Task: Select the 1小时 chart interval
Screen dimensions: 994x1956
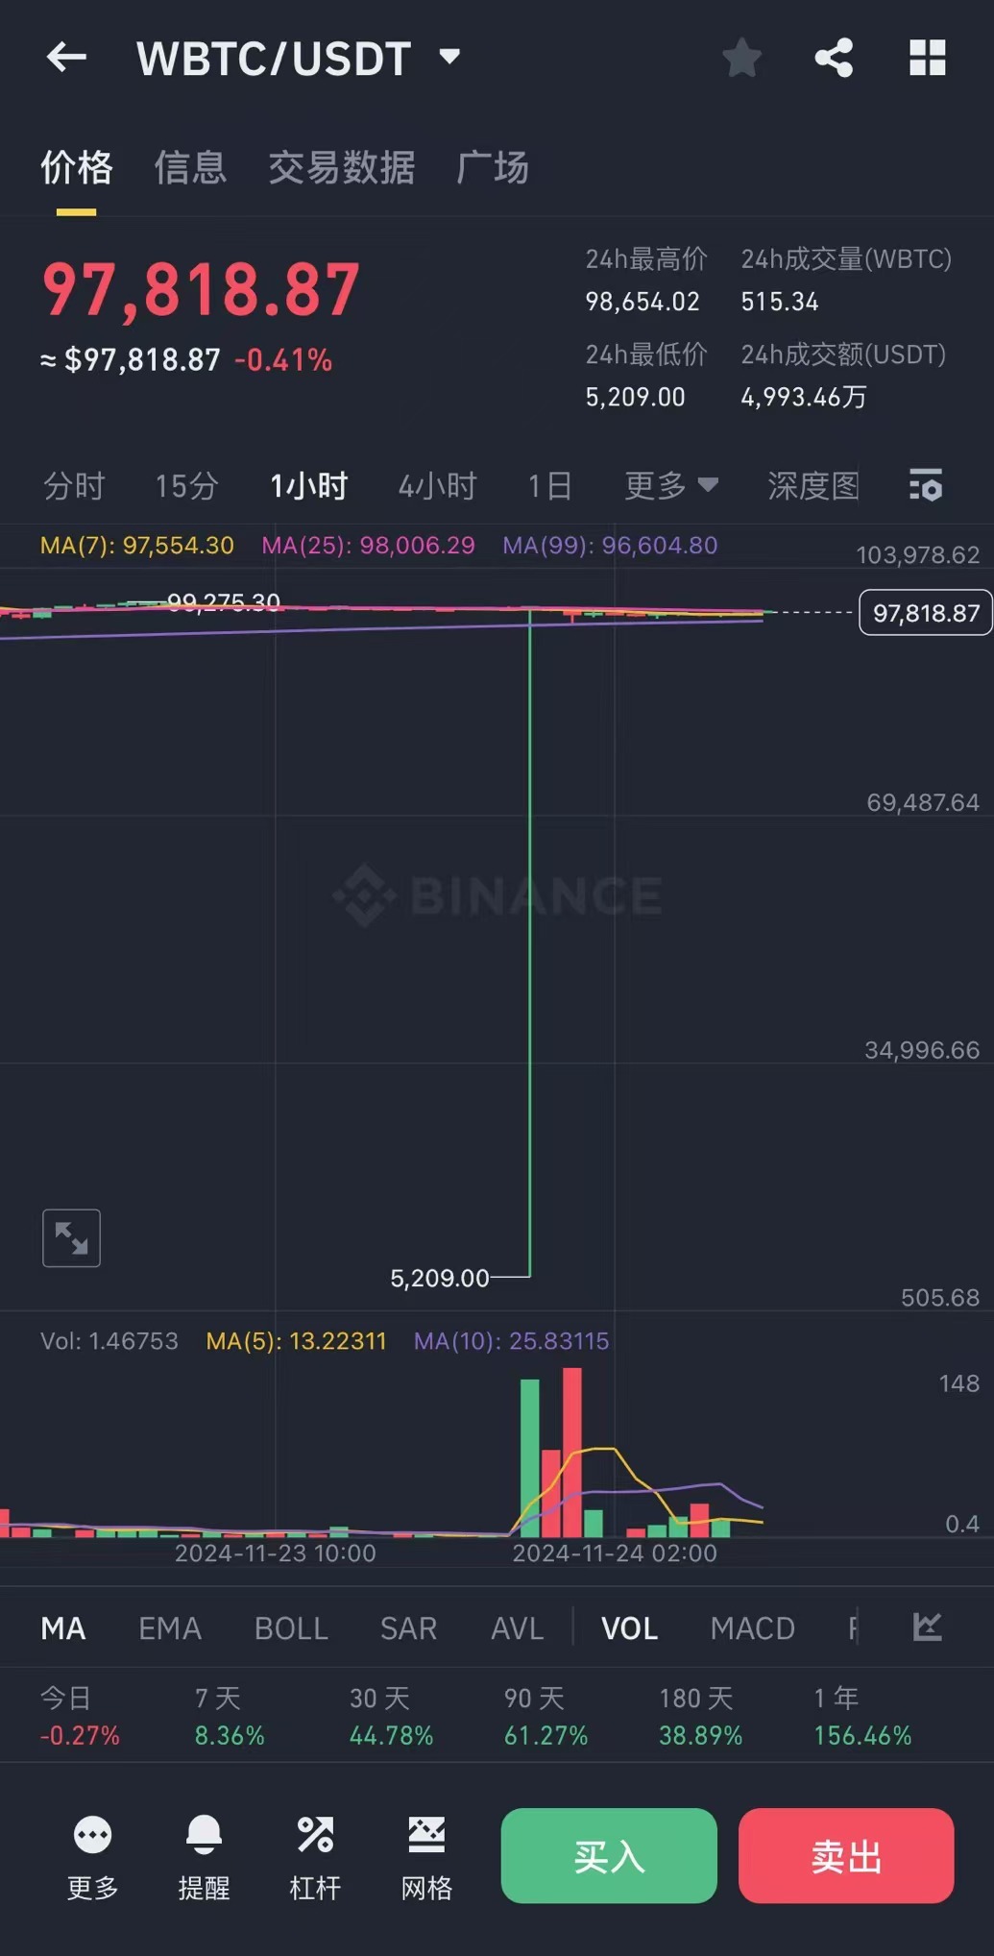Action: pos(308,486)
